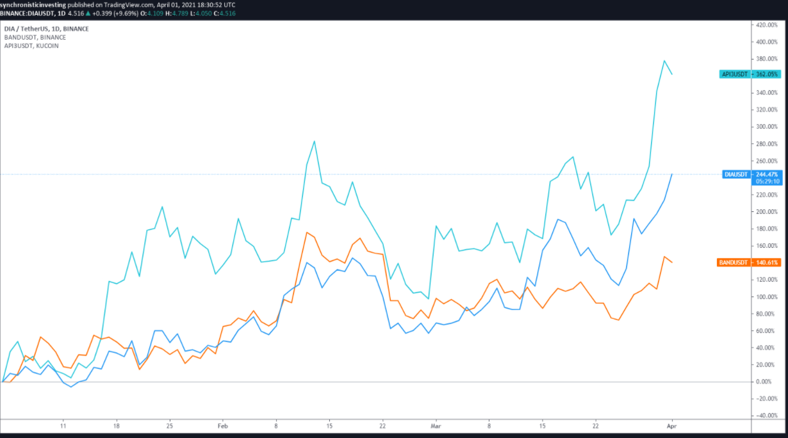
Task: Click the 400.00% axis label
Action: pyautogui.click(x=767, y=42)
